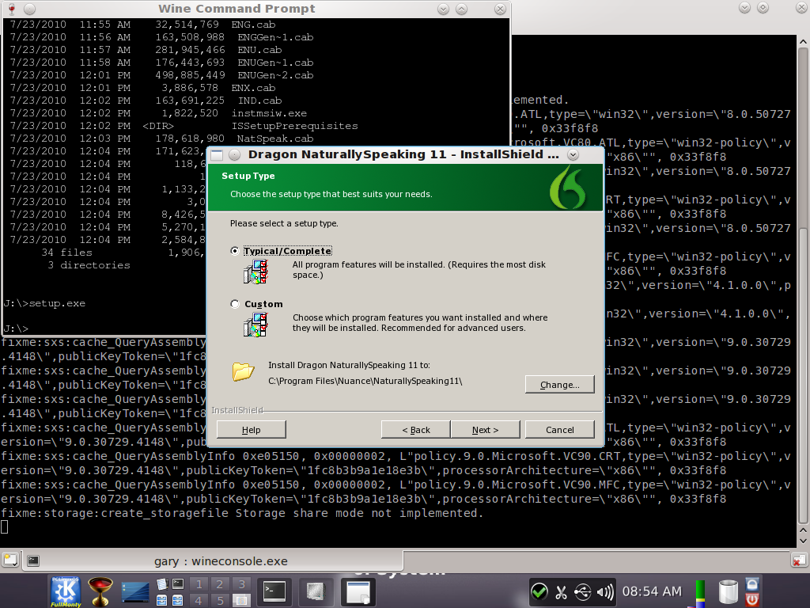Click the documents stack quicklaunch icon
Viewport: 810px width, 608px height.
[x=162, y=584]
